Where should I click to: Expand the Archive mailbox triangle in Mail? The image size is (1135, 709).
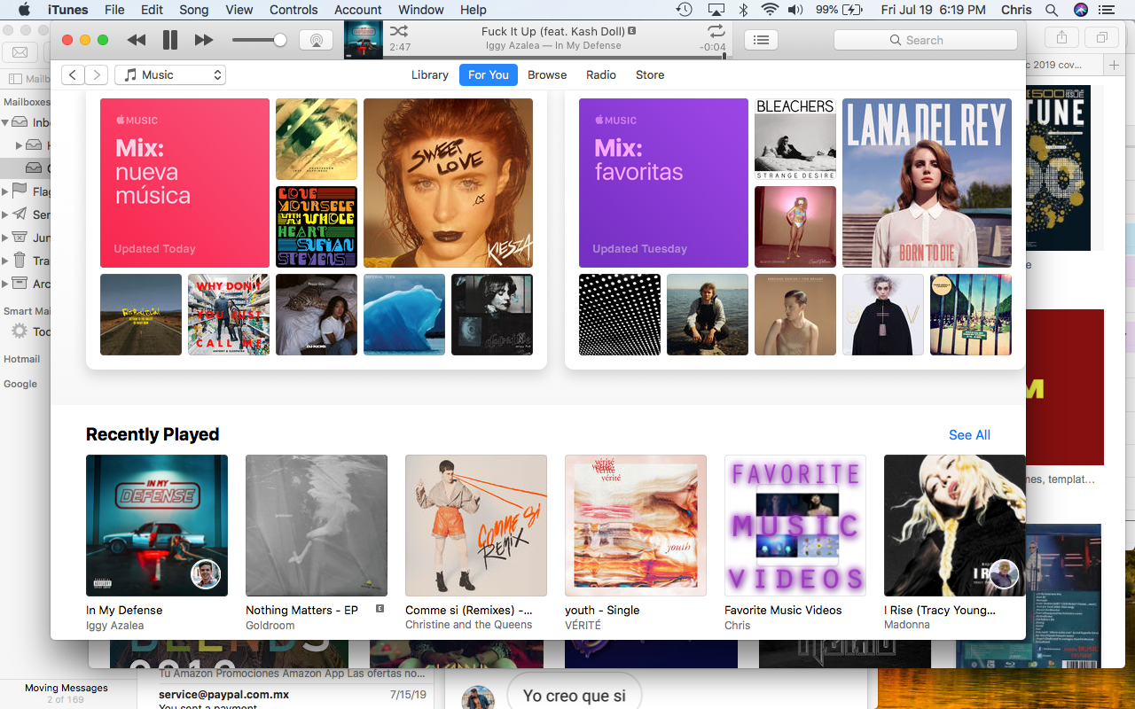5,284
